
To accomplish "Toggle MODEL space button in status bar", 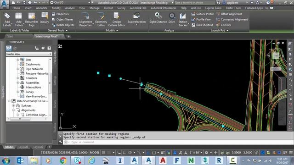I will (x=95, y=153).
